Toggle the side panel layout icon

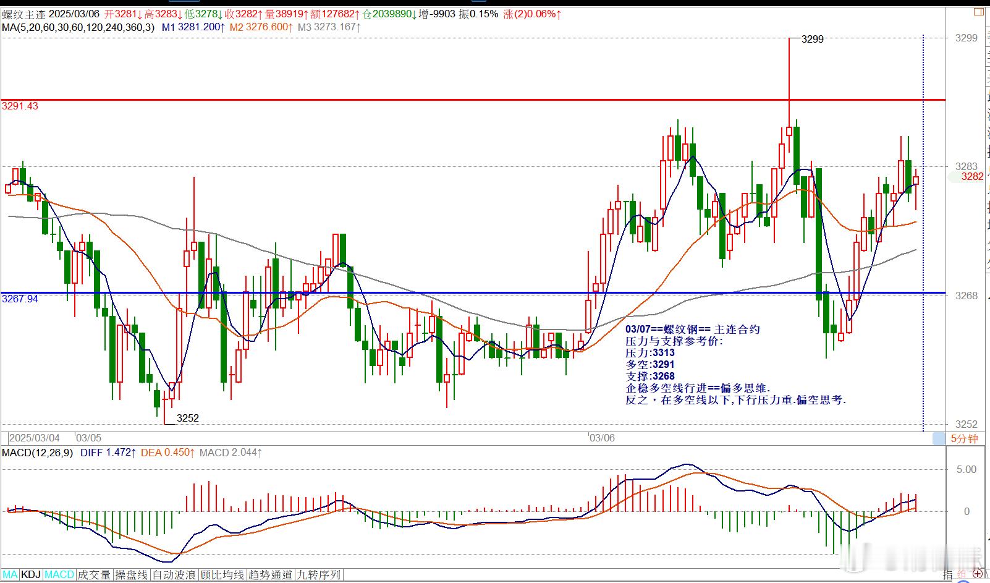pos(978,12)
